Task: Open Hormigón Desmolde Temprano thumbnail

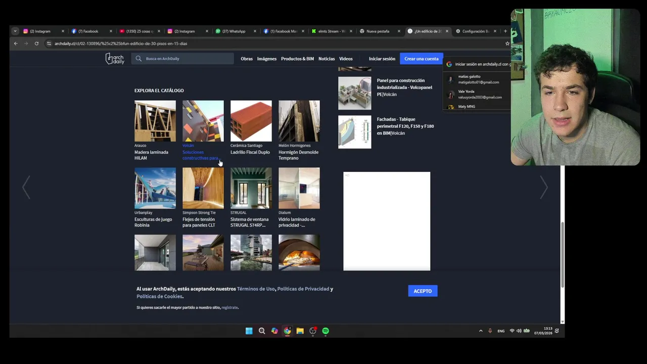Action: click(x=299, y=121)
